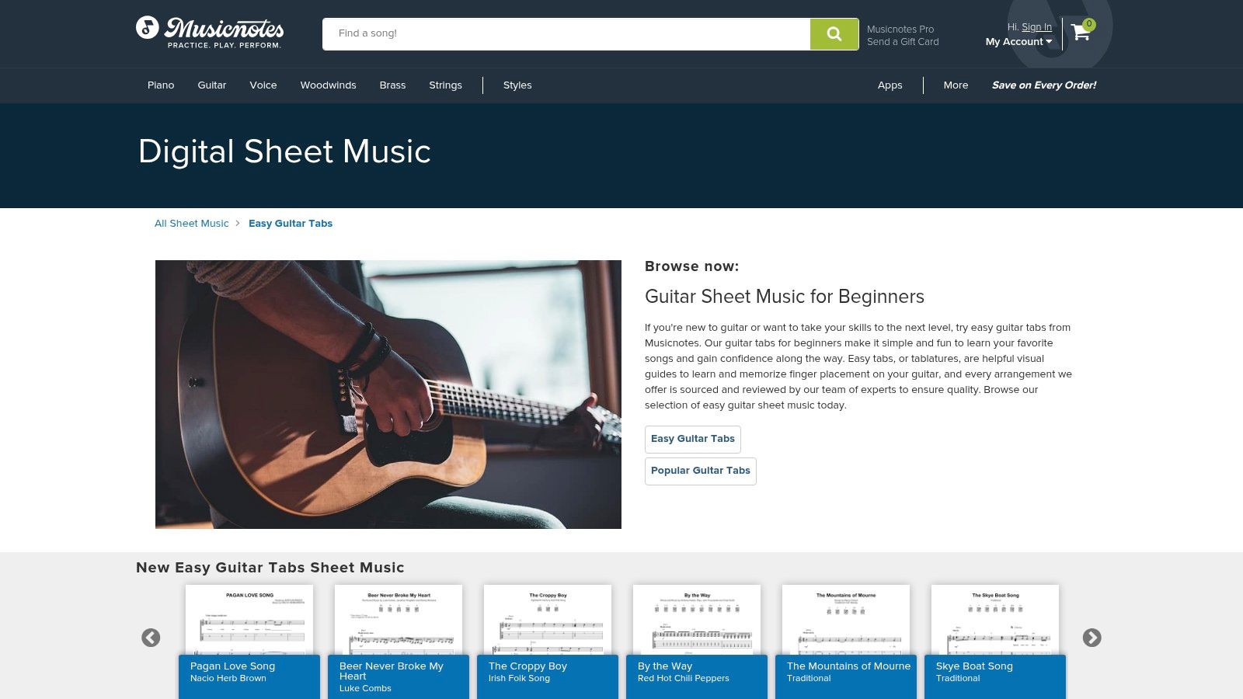The height and width of the screenshot is (699, 1243).
Task: Click the Musicnotes logo
Action: click(208, 33)
